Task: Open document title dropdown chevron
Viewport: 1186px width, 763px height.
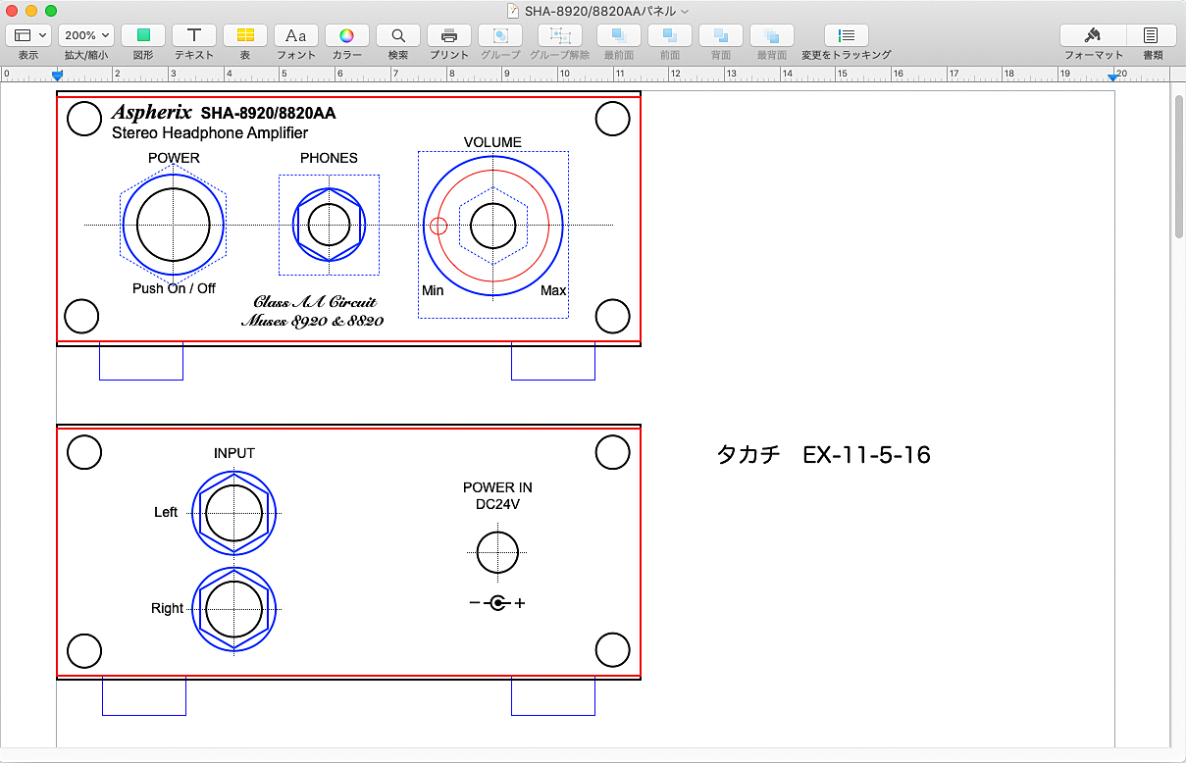Action: [685, 11]
